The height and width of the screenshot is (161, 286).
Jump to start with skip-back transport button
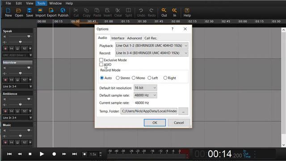(9, 154)
